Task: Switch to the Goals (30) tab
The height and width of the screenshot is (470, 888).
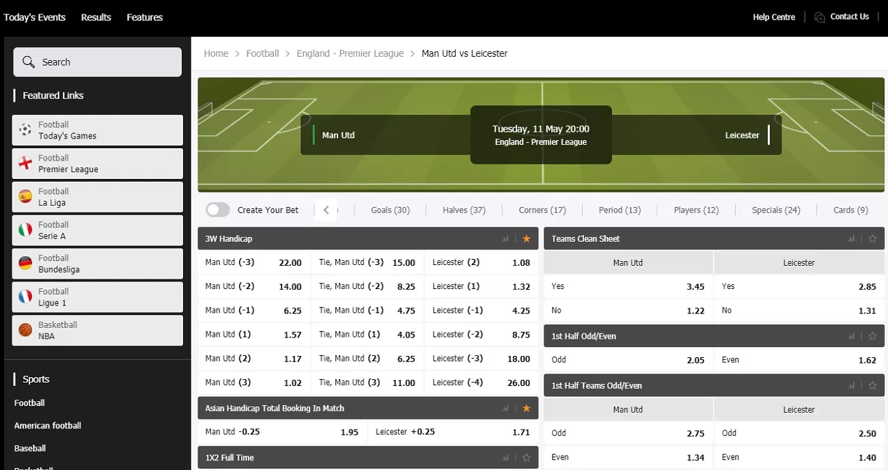Action: point(391,210)
